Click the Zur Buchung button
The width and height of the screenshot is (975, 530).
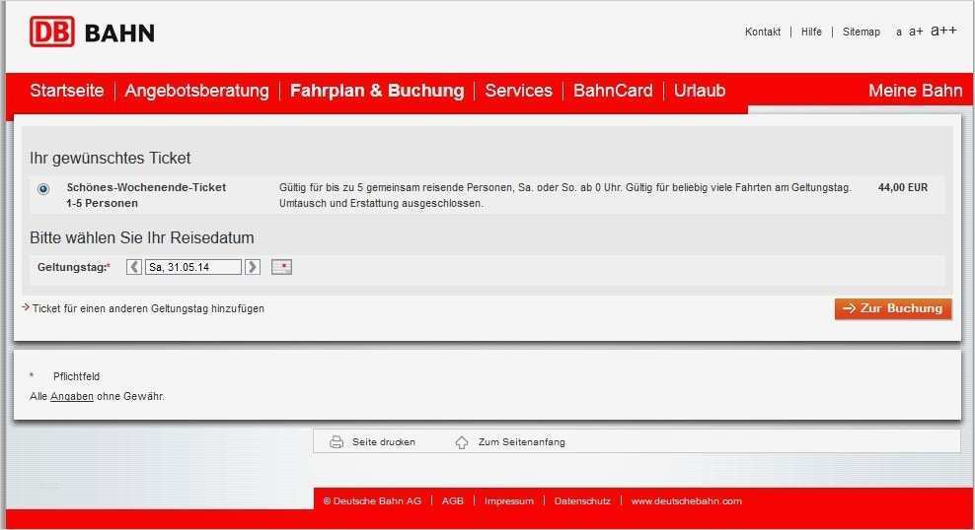coord(893,308)
